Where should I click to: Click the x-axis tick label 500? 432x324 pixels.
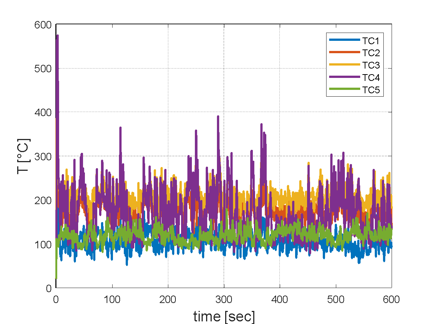pyautogui.click(x=336, y=299)
